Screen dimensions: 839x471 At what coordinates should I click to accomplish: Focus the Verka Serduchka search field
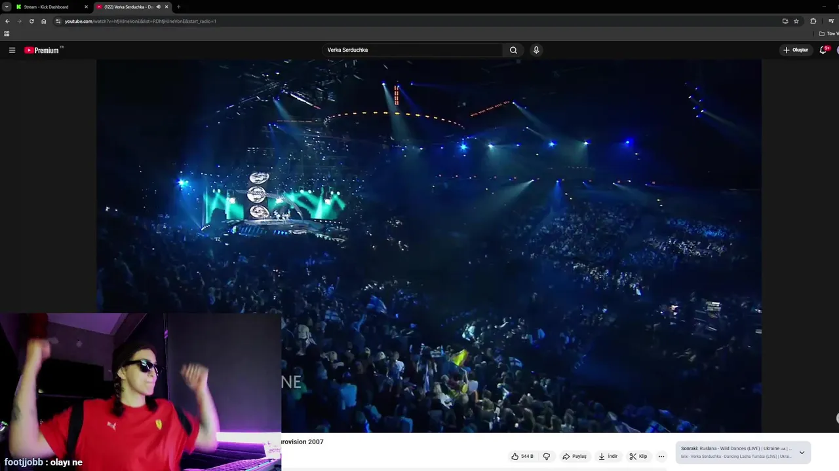tap(413, 50)
